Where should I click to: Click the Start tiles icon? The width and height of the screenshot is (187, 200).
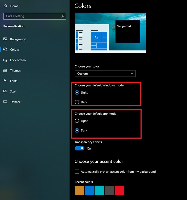coord(5,91)
